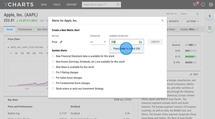Open the operator dropdown
This screenshot has height=119, width=215.
coord(98,42)
